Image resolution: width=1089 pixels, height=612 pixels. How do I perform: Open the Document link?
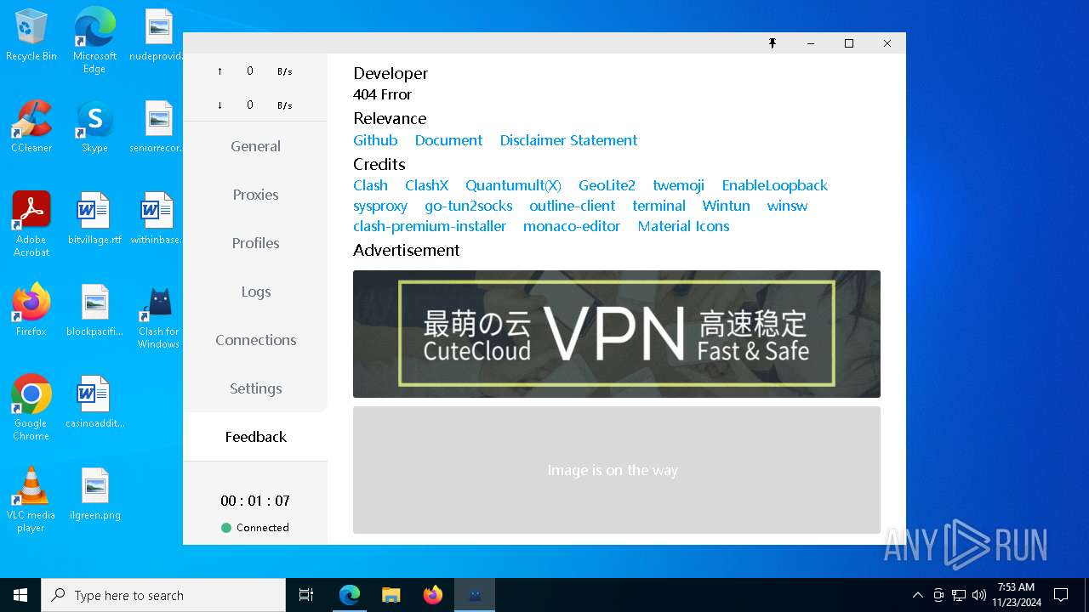448,140
